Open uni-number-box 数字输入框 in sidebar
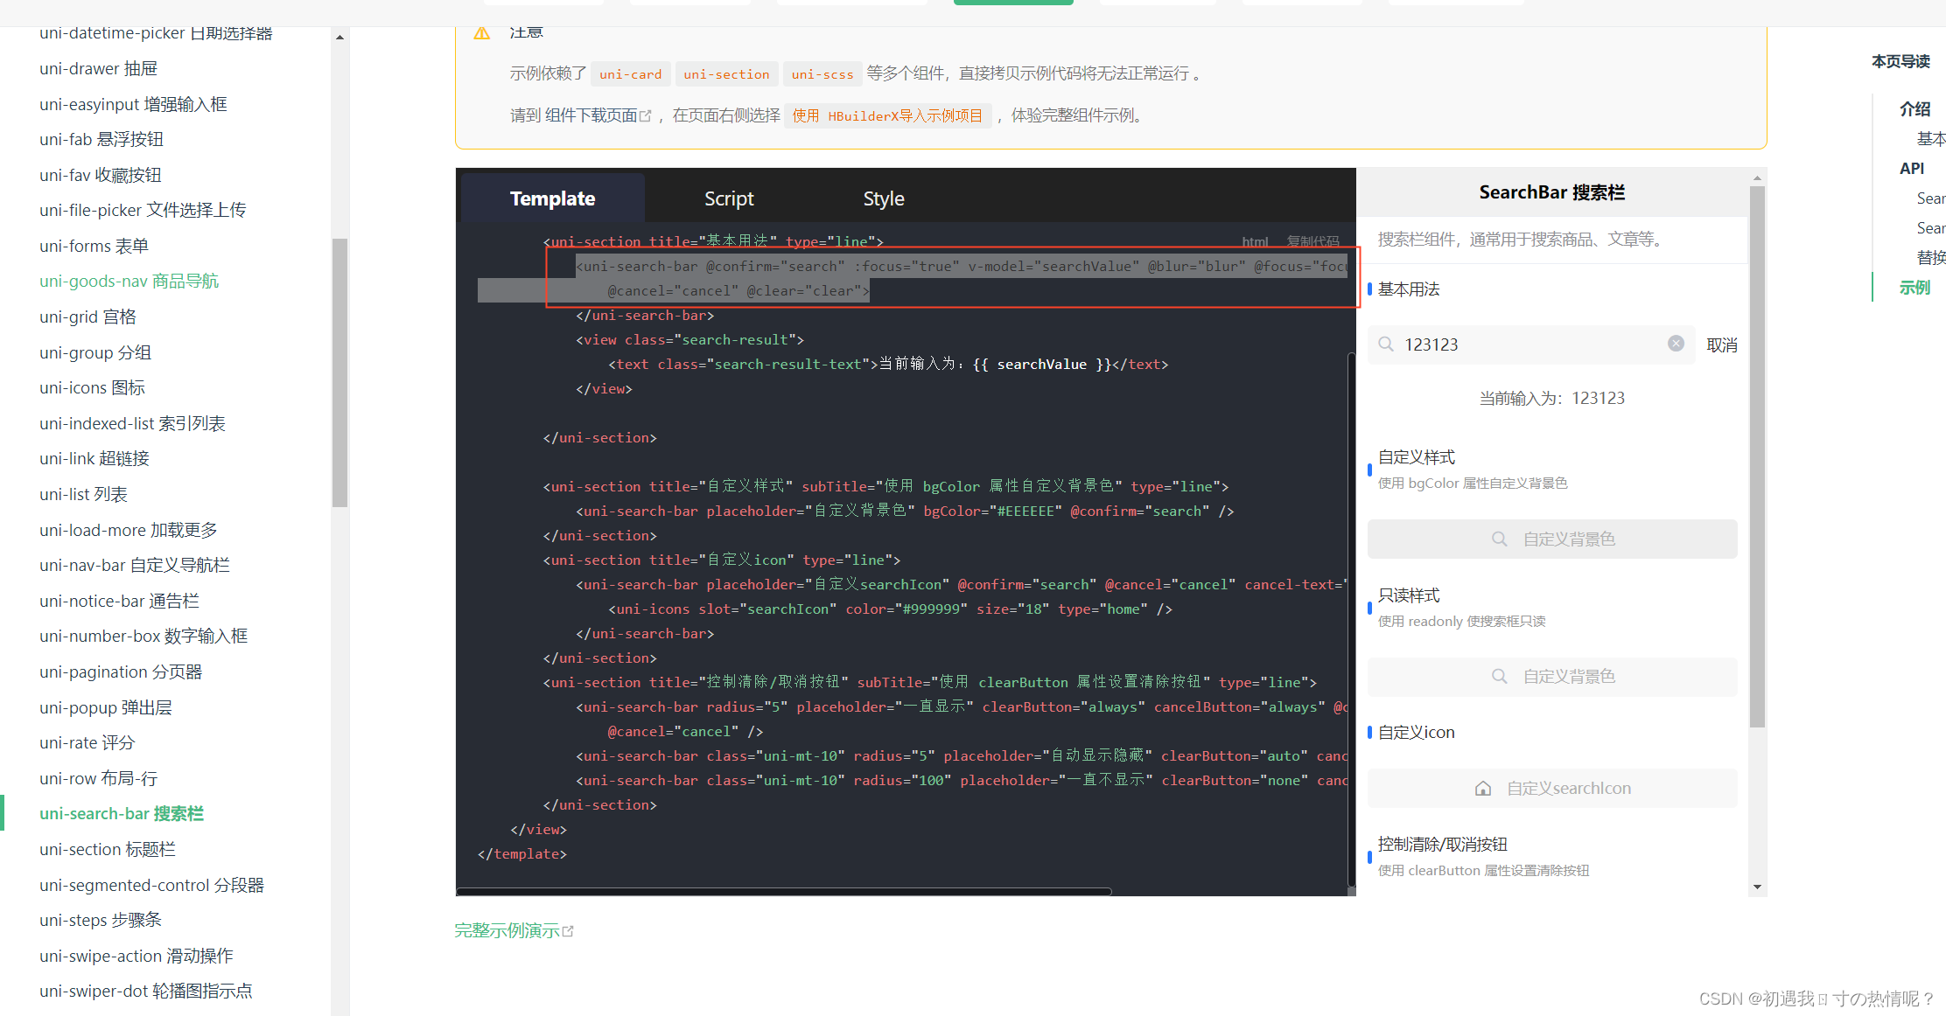The width and height of the screenshot is (1946, 1016). coord(143,636)
